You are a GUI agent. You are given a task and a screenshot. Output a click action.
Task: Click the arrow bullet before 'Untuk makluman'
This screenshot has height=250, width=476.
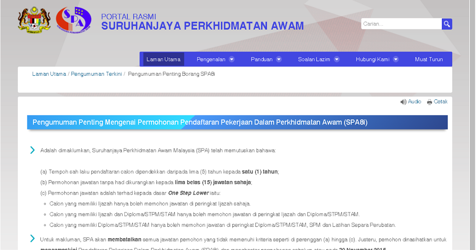(x=33, y=238)
